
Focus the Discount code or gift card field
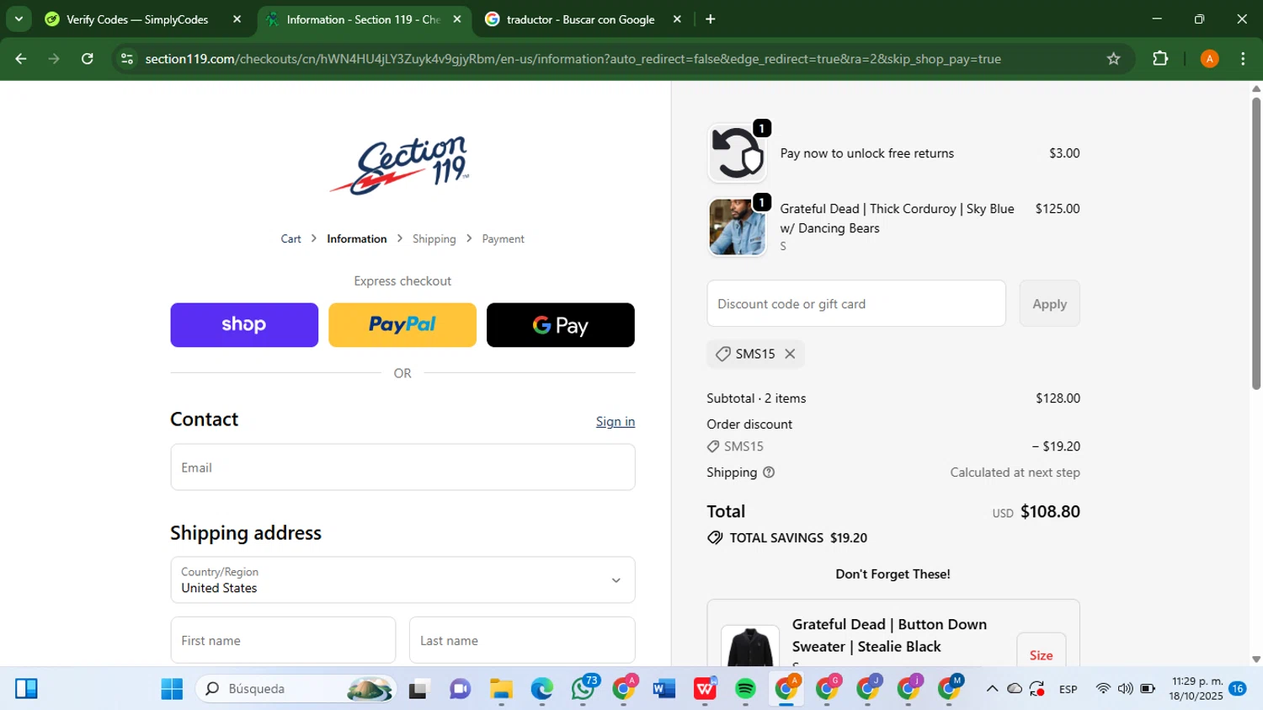856,303
